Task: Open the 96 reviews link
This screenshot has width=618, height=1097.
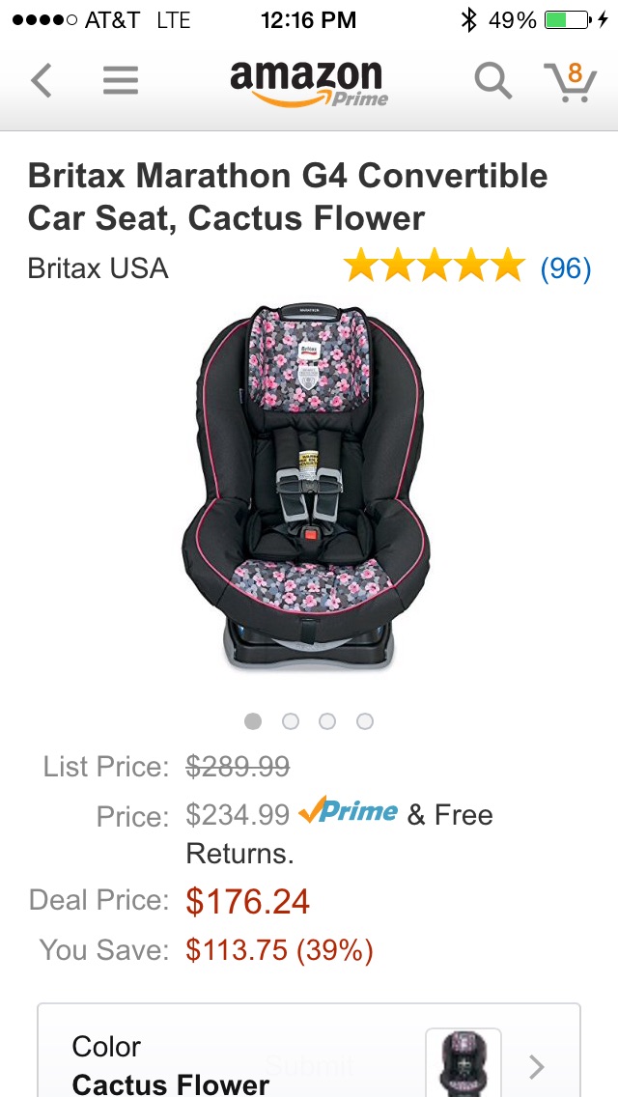Action: tap(566, 268)
